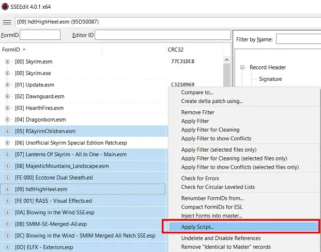Expand the [0D] ELFX - Exteriors.esp node

click(x=7, y=247)
